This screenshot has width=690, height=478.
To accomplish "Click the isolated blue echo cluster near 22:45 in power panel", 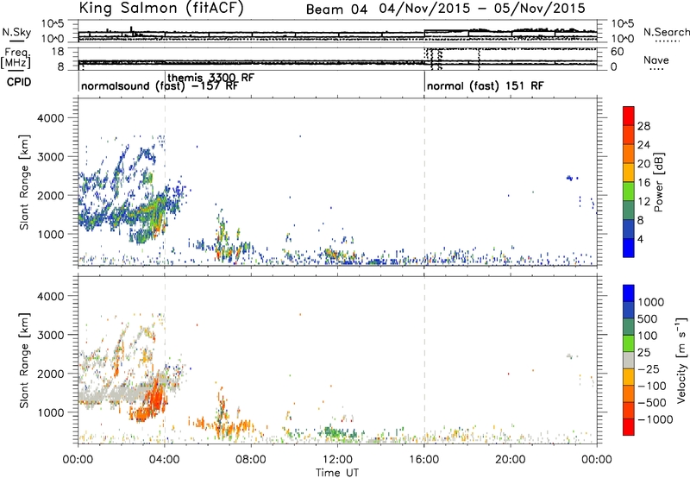I will click(571, 178).
